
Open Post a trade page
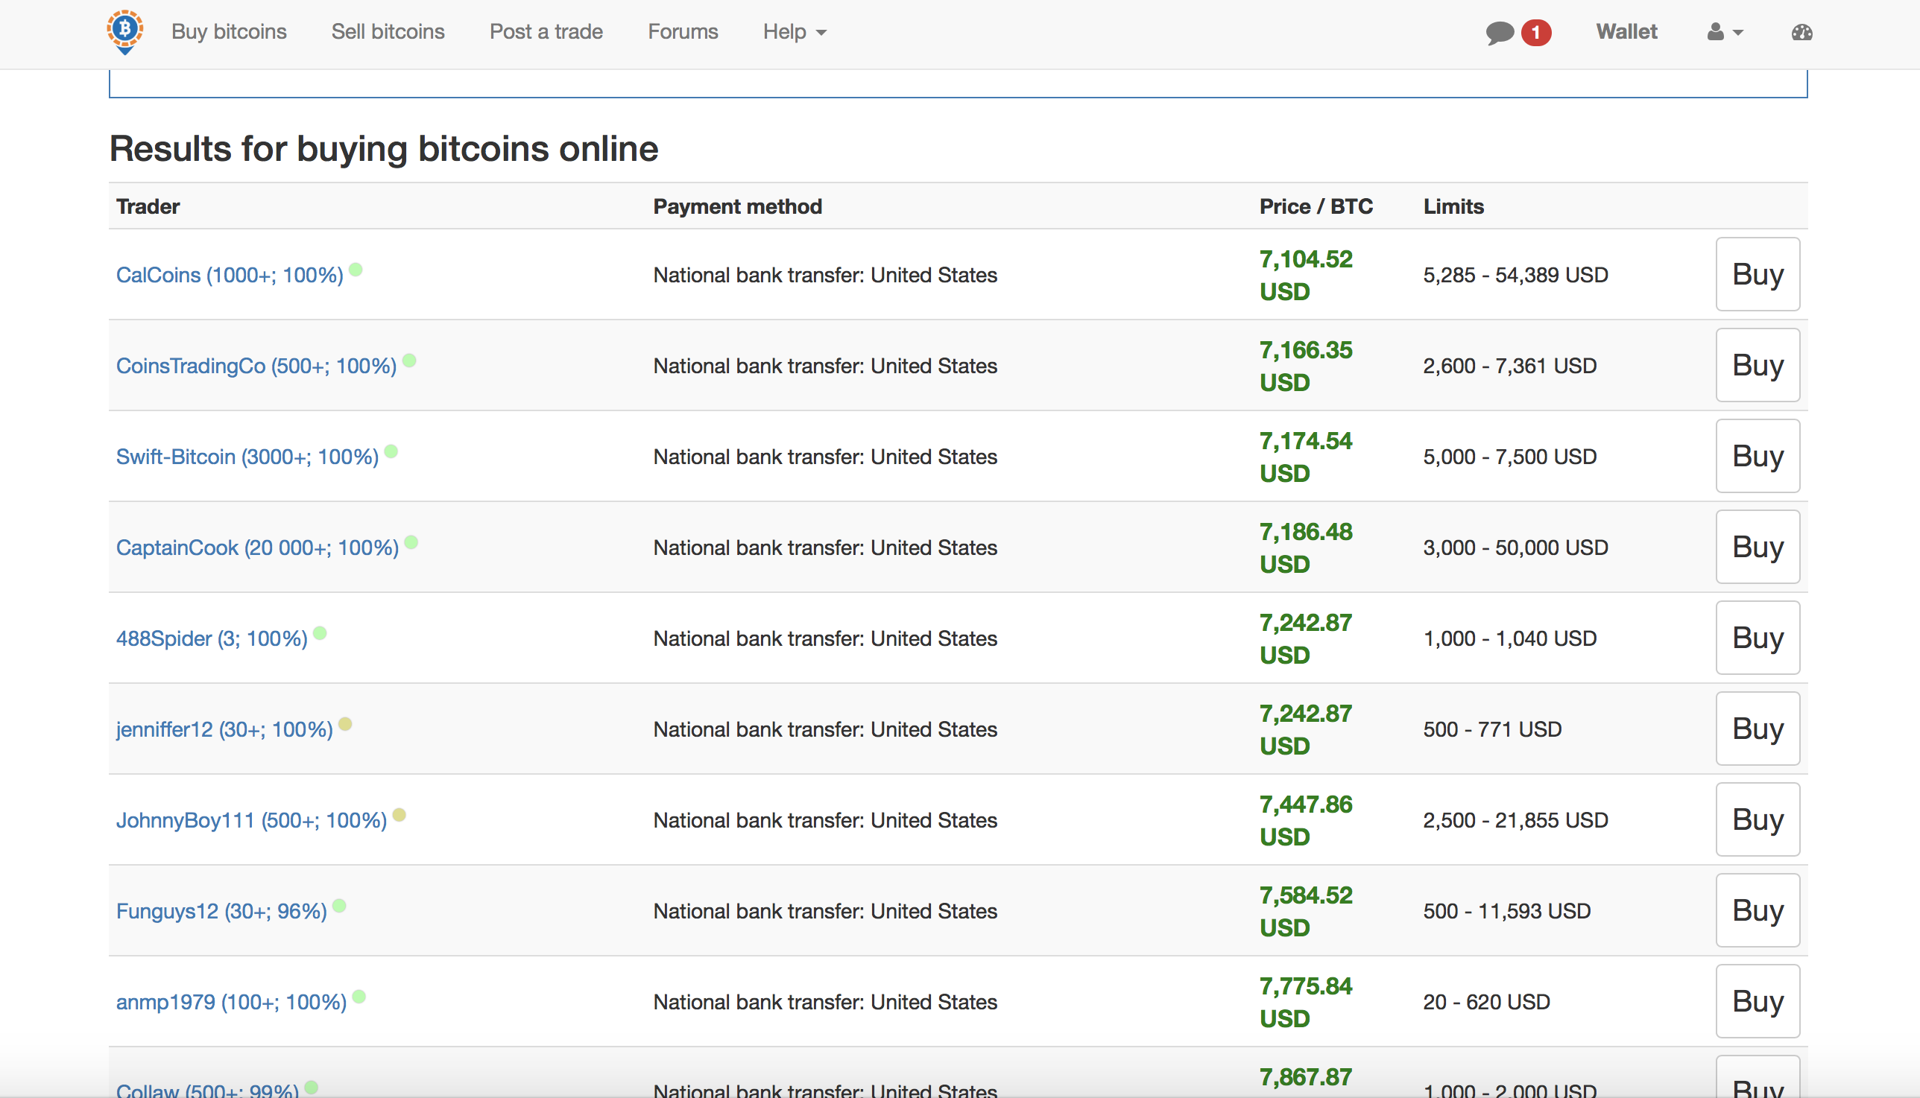click(546, 32)
